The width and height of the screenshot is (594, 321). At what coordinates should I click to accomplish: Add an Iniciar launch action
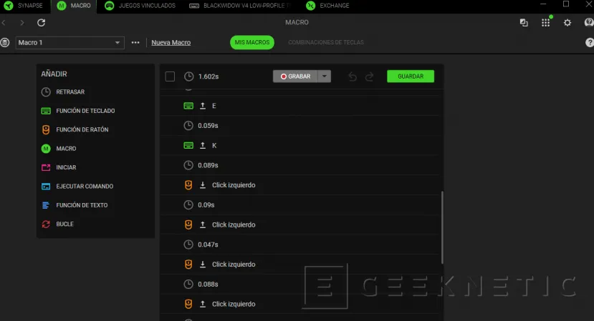tap(66, 167)
